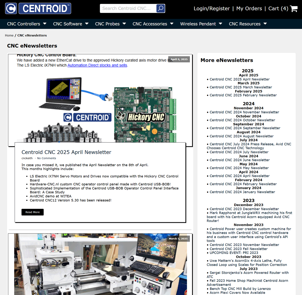Open CNC Resources menu
This screenshot has width=302, height=295.
(245, 24)
